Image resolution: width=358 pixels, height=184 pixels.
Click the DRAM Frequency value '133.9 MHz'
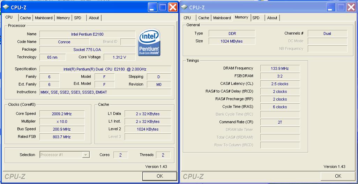click(x=280, y=68)
